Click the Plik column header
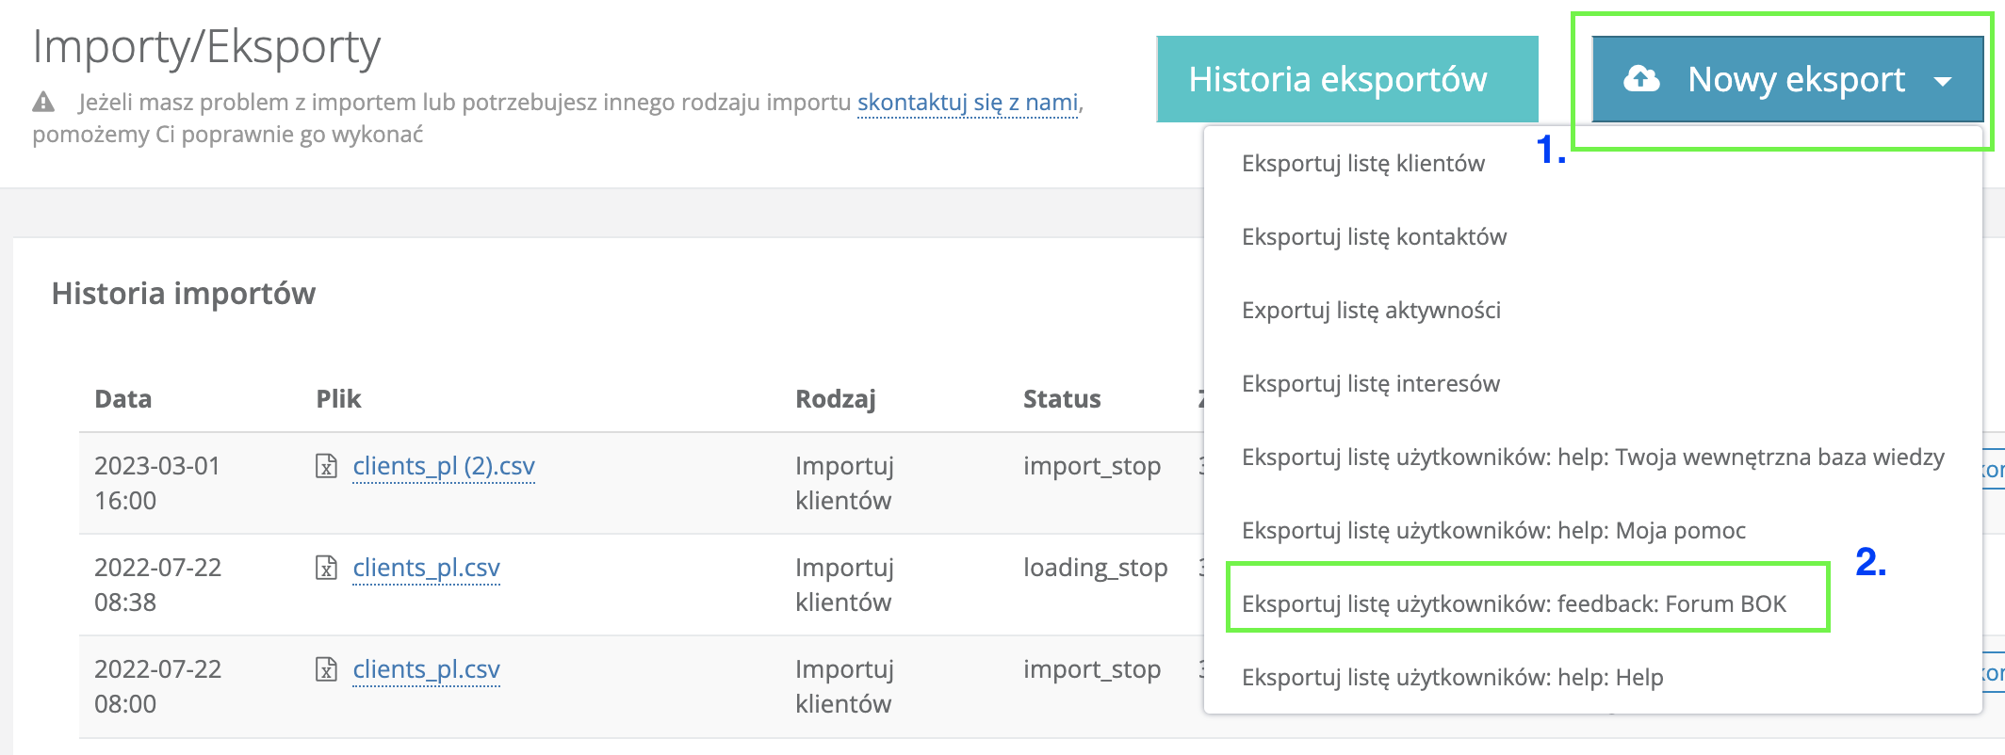The width and height of the screenshot is (2005, 755). tap(338, 399)
